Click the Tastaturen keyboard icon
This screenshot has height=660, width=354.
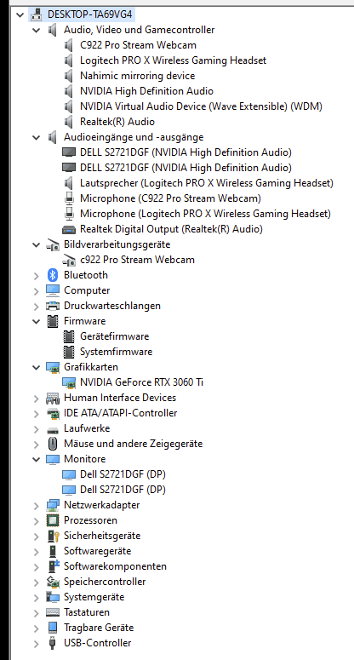coord(53,612)
